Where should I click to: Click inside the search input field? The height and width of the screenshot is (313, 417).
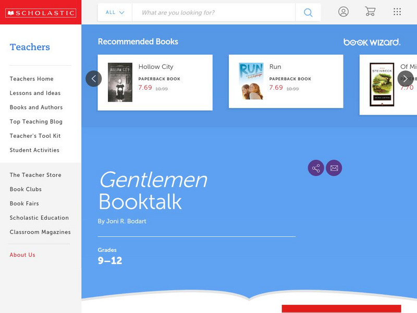click(208, 12)
